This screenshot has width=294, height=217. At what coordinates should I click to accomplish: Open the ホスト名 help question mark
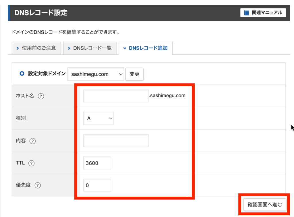(x=41, y=96)
